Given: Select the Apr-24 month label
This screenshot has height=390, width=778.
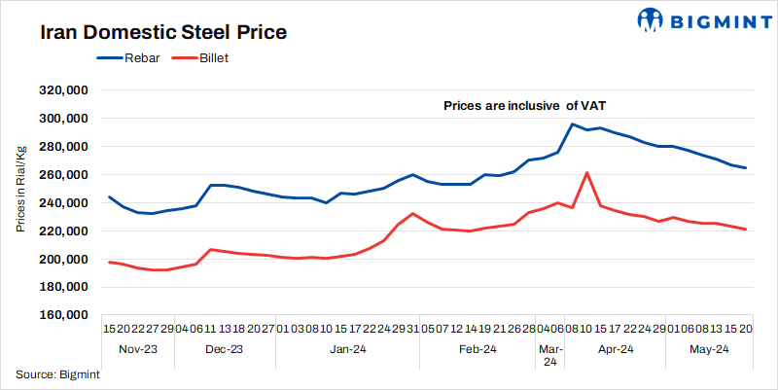Looking at the screenshot, I should coord(616,349).
